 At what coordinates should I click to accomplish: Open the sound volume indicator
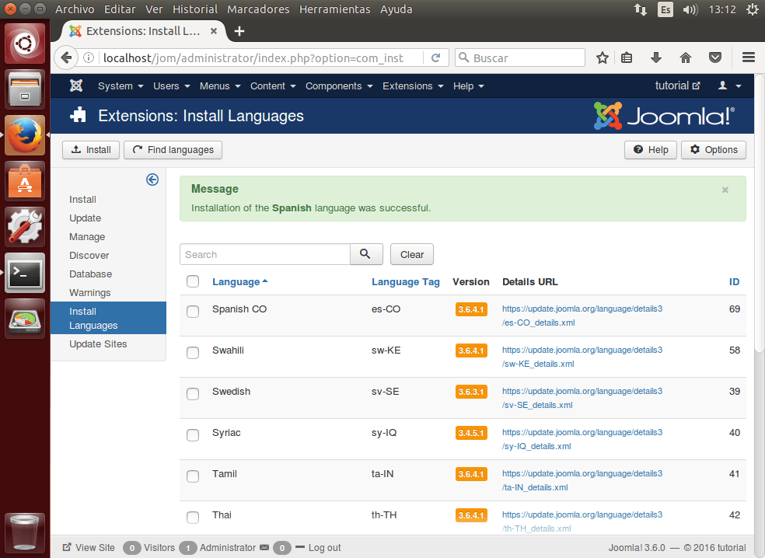coord(690,9)
